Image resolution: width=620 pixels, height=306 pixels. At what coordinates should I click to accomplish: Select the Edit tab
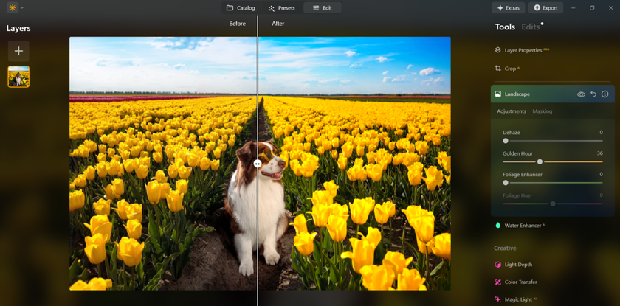coord(323,7)
